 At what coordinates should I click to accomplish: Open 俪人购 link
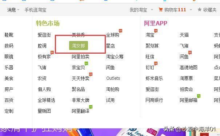pos(44,89)
